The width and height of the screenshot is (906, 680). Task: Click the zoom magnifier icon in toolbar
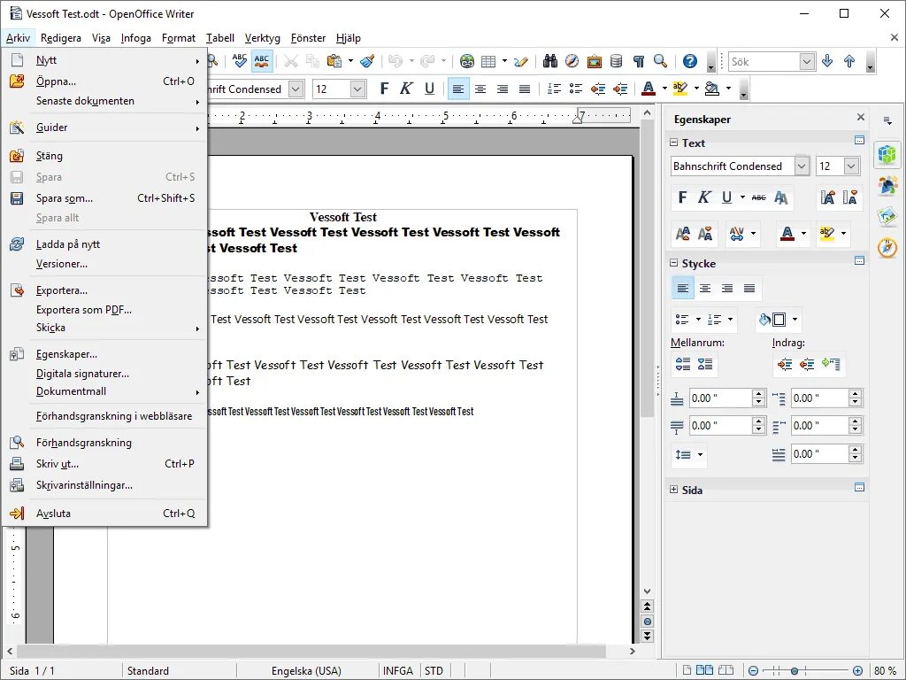click(x=660, y=61)
